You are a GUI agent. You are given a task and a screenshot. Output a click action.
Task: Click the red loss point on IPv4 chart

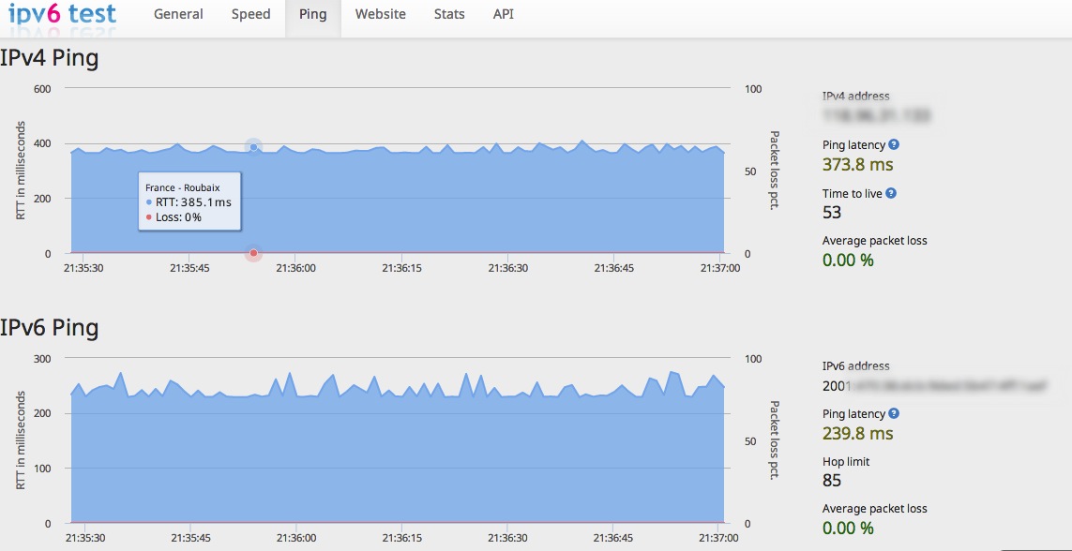coord(253,253)
